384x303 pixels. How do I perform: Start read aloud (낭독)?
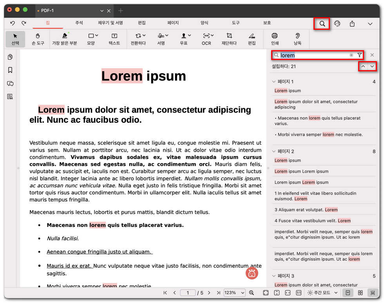[297, 39]
